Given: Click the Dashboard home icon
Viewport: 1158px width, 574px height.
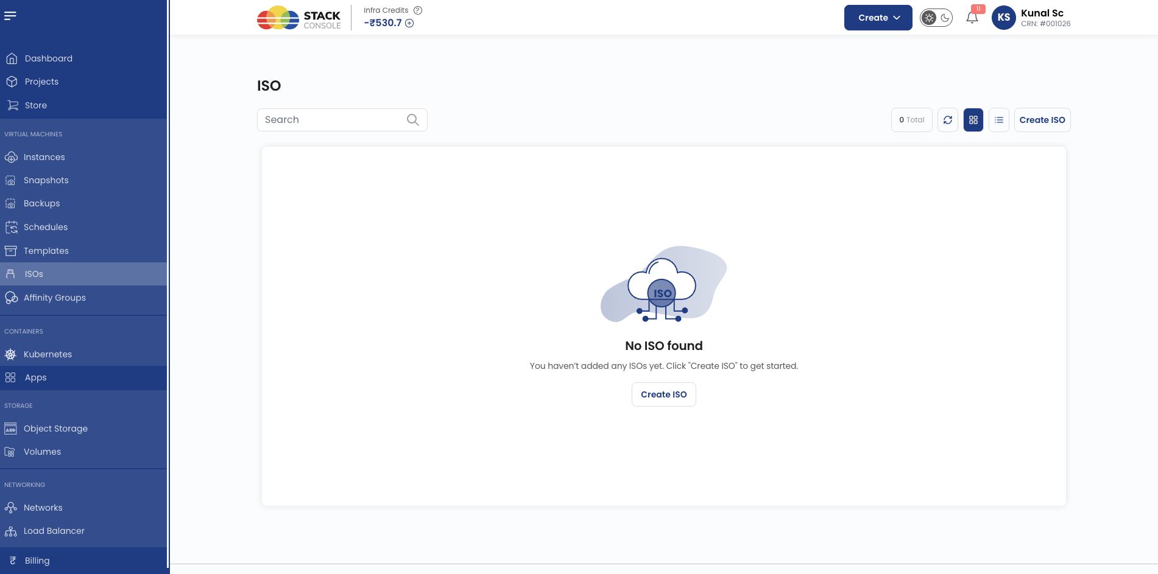Looking at the screenshot, I should click(x=12, y=58).
